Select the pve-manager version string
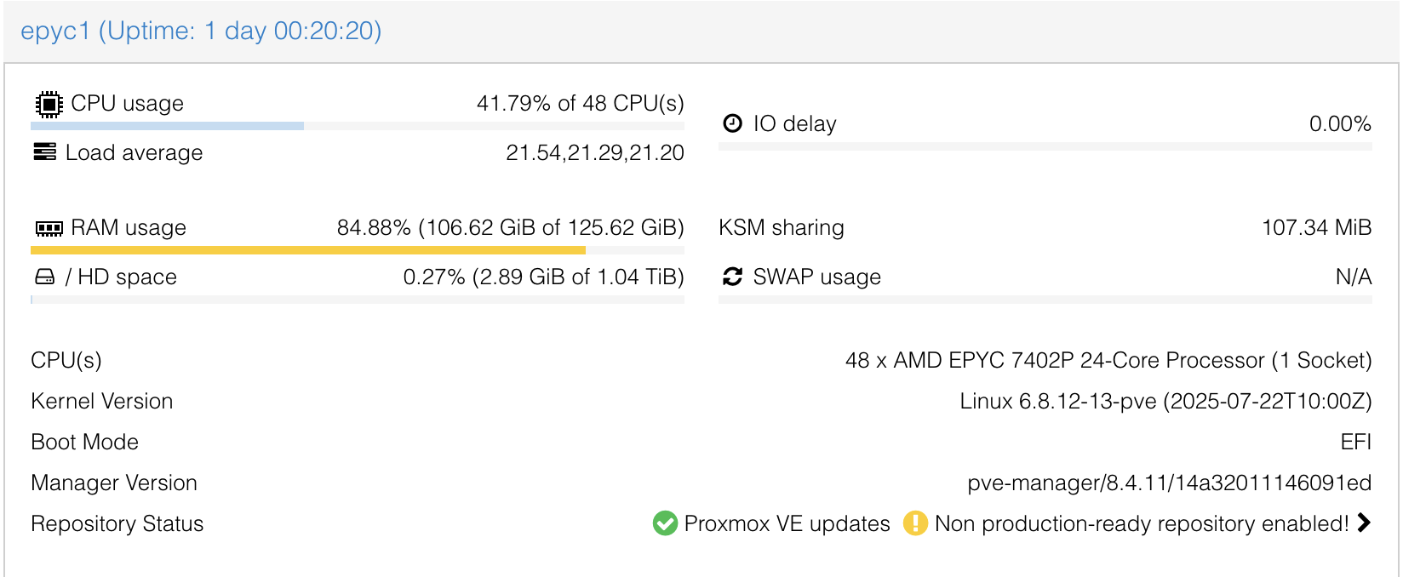Screen dimensions: 1403x577 point(1168,483)
